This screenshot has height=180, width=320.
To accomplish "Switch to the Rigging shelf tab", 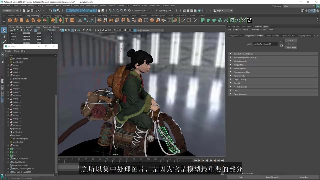I will 58,15.
